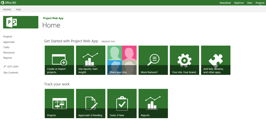Open Resources in the left sidebar
This screenshot has height=123, width=266.
coord(9,53)
